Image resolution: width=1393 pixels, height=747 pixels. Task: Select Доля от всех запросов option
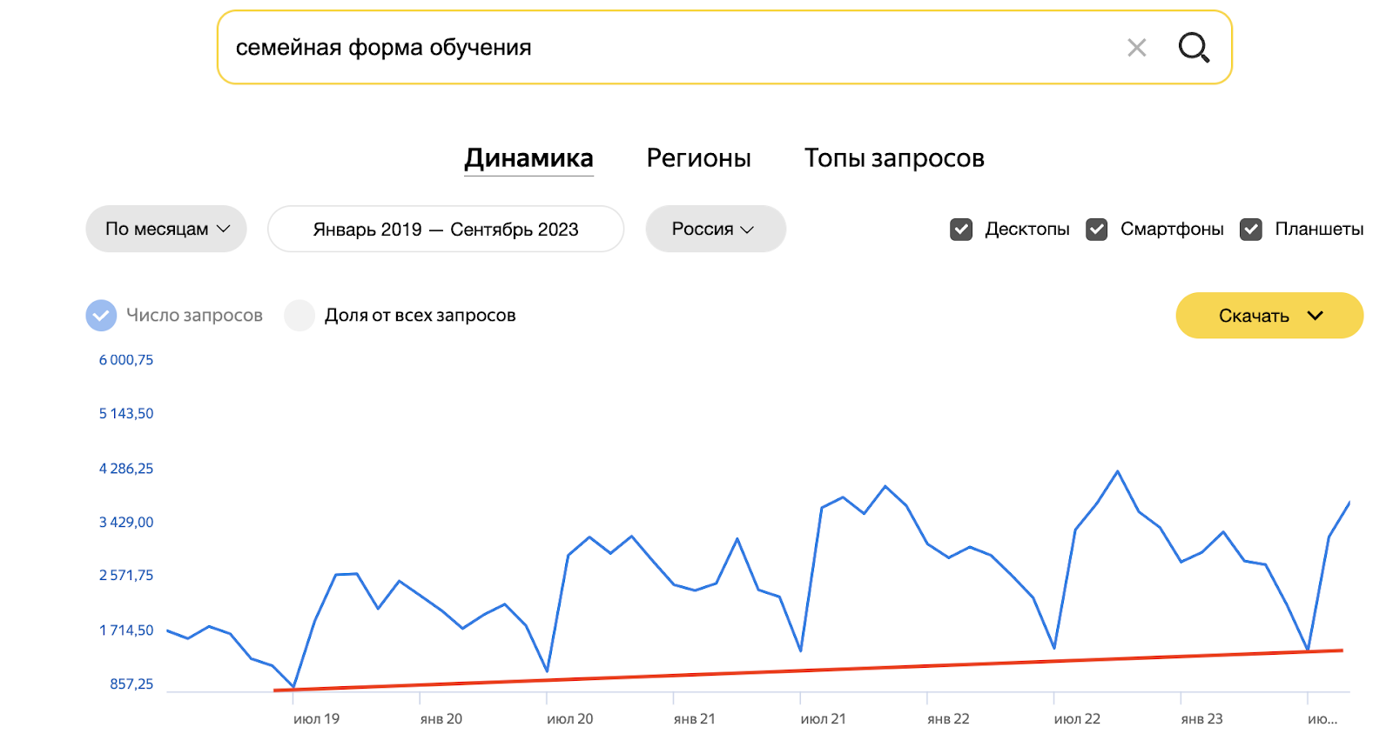[x=299, y=316]
